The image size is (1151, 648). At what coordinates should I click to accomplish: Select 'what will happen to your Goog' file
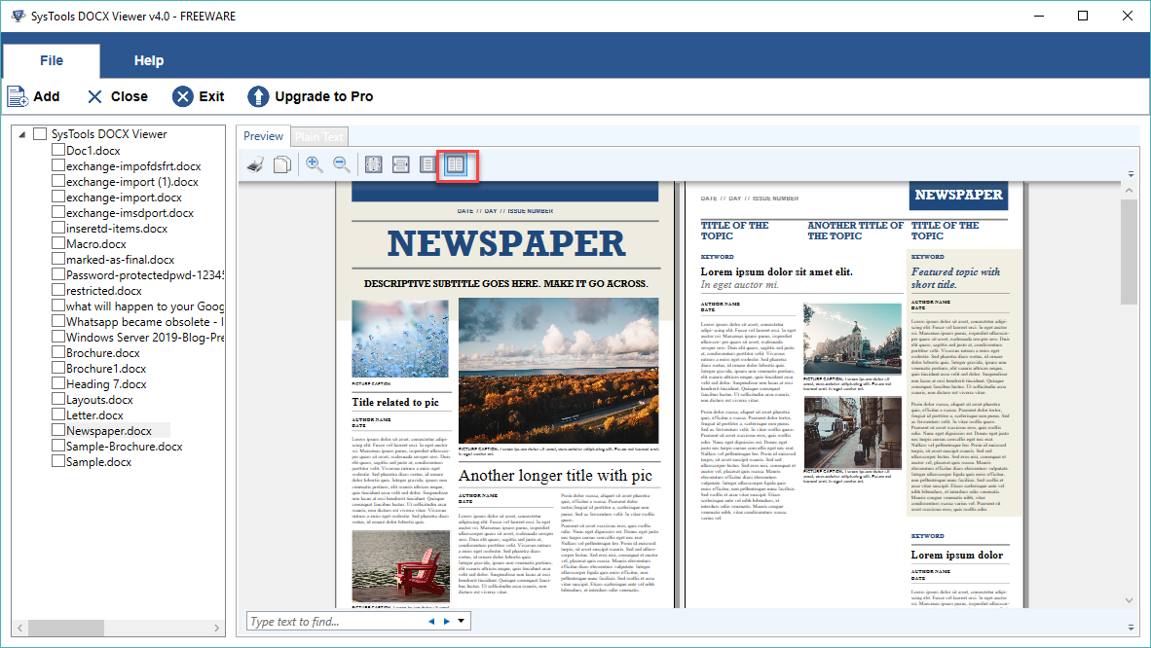click(145, 306)
